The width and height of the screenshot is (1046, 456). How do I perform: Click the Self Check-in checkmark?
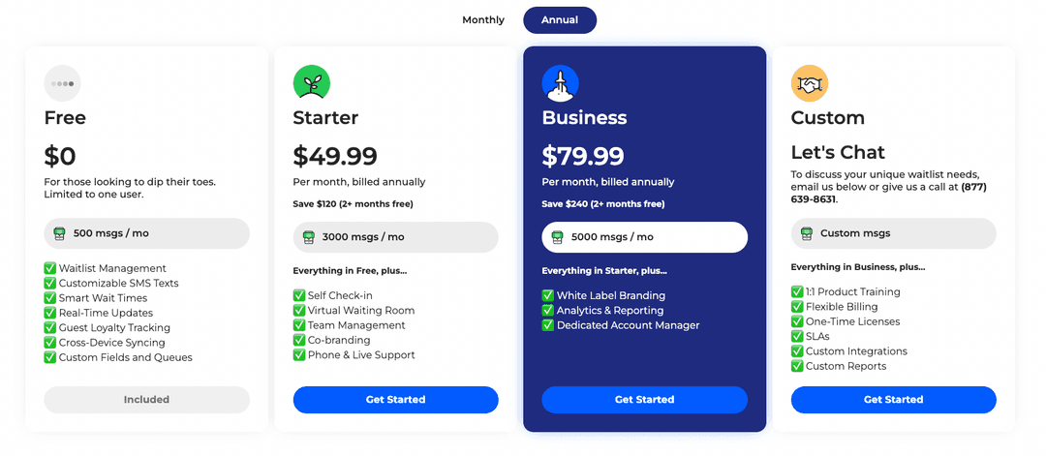tap(299, 295)
